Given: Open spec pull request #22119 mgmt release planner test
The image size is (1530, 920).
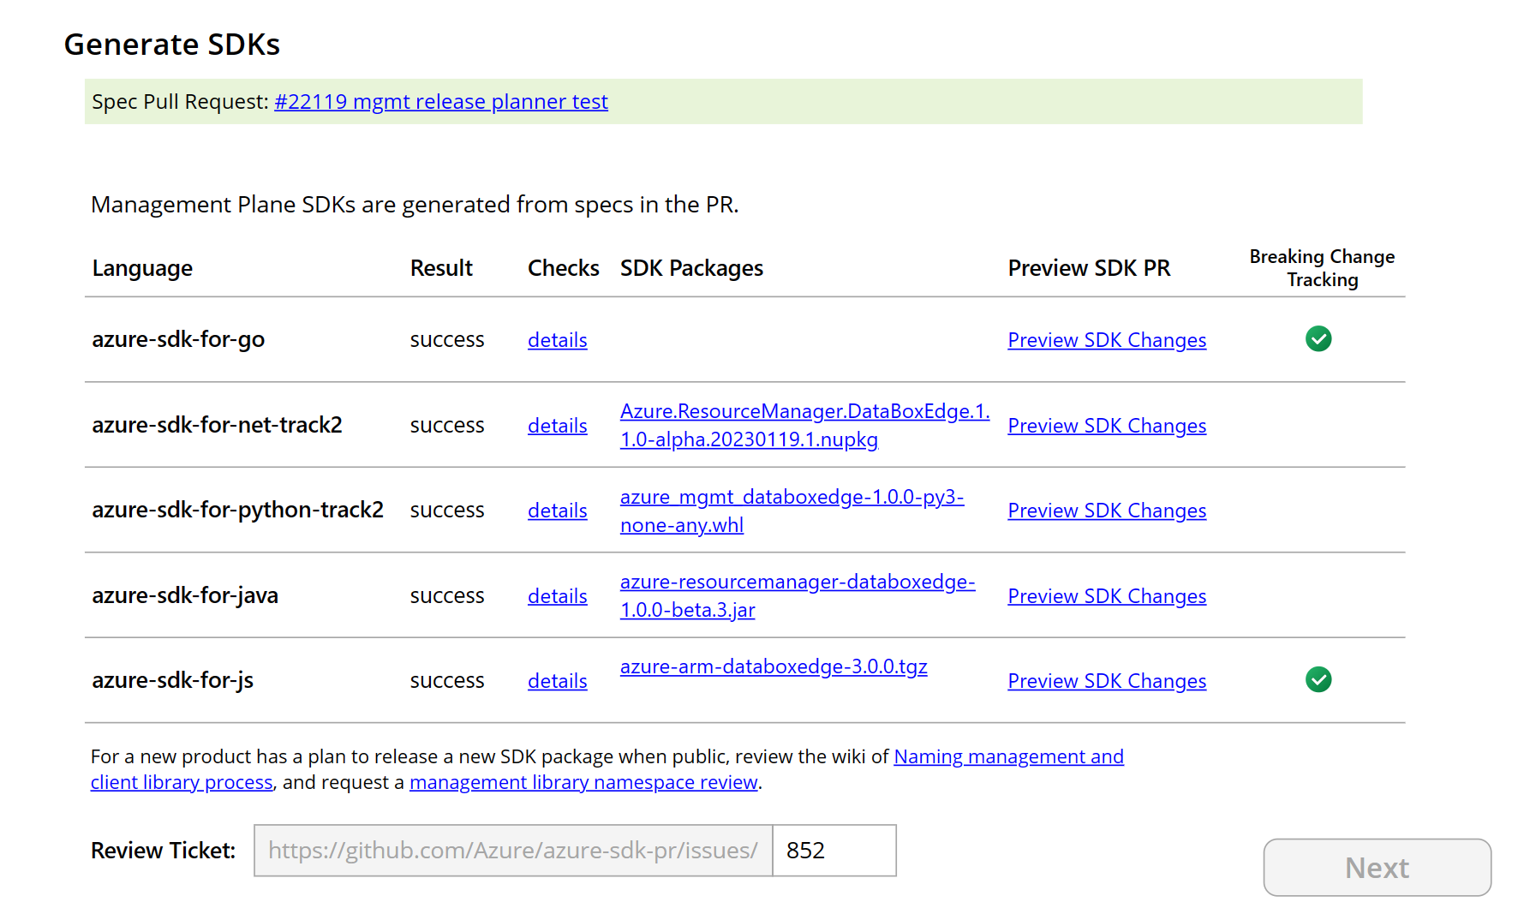Looking at the screenshot, I should pos(440,101).
